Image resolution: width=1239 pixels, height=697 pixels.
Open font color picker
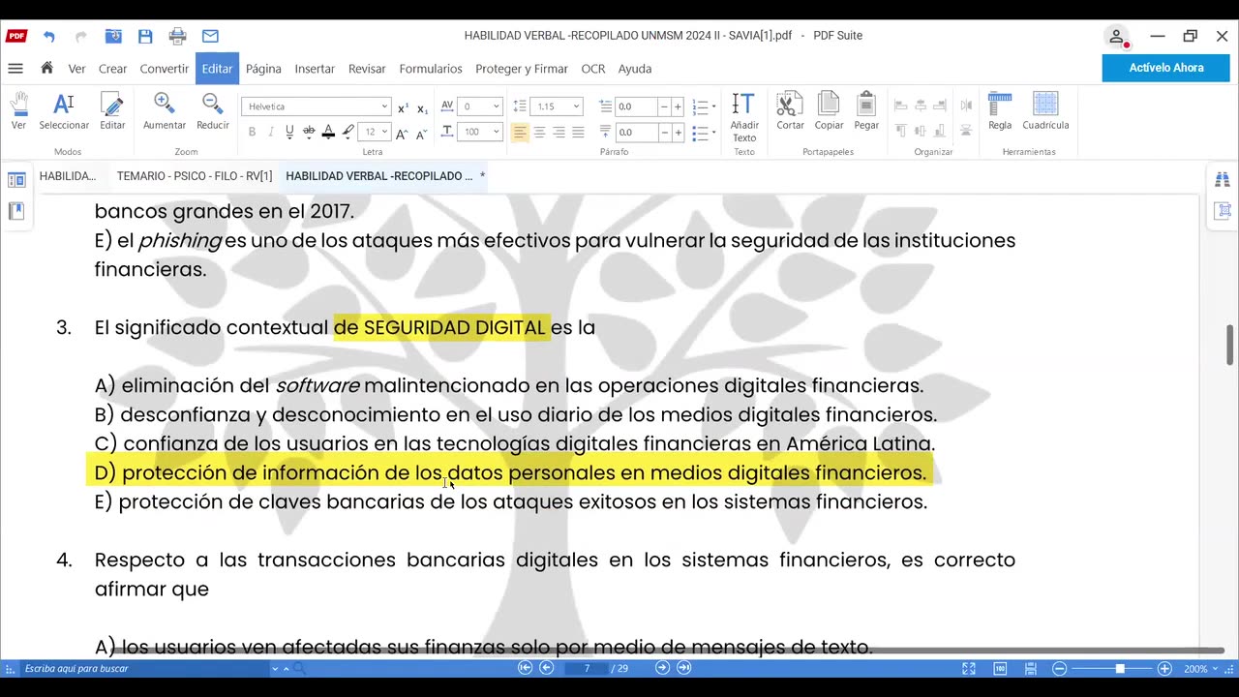tap(328, 133)
